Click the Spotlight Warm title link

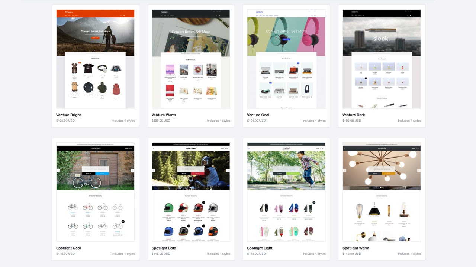coord(356,248)
